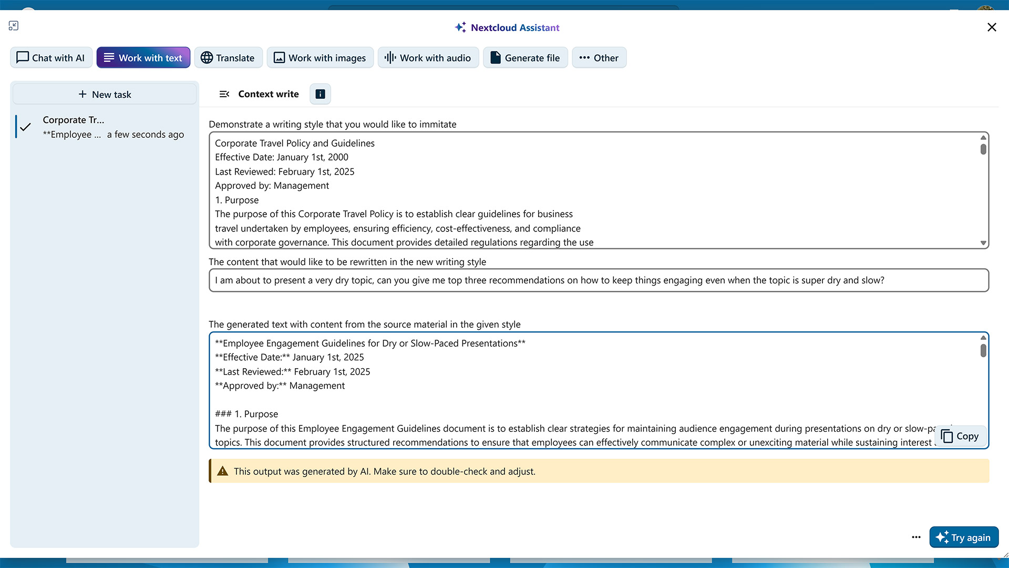1009x568 pixels.
Task: Start a New task
Action: coord(105,95)
